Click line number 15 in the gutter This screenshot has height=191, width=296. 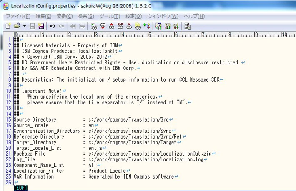click(x=8, y=119)
